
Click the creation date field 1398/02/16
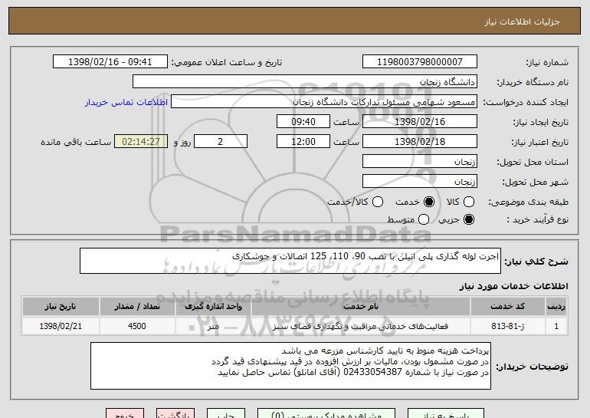point(420,122)
